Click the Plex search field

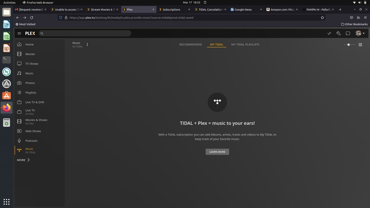pyautogui.click(x=85, y=33)
